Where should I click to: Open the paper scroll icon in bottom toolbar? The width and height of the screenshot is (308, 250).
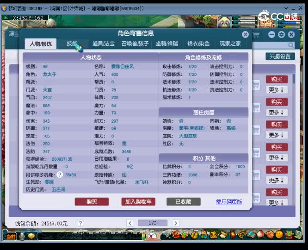pos(223,235)
